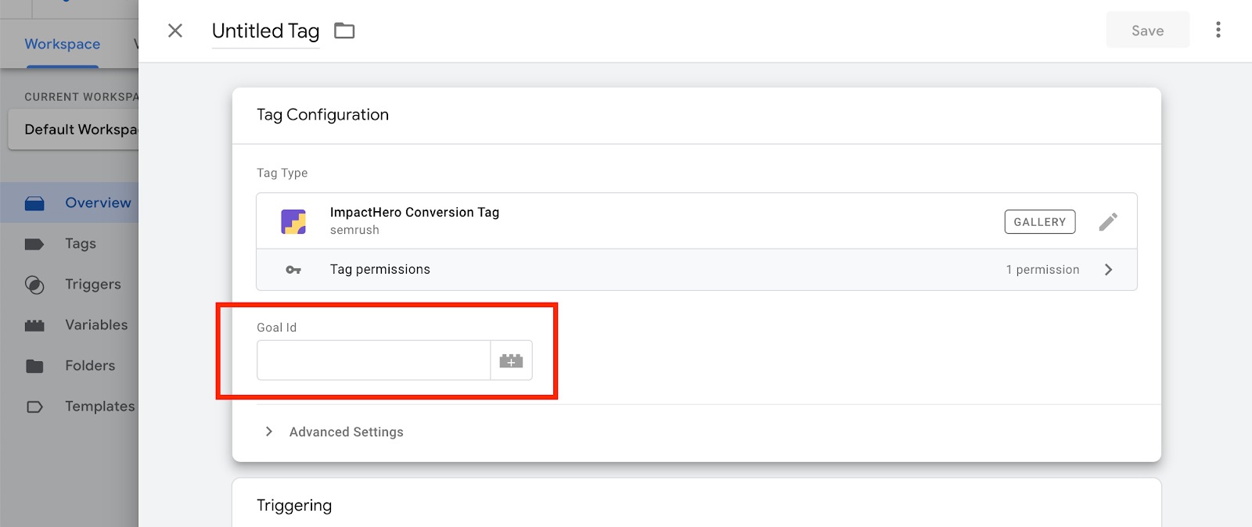Click the Templates outline tag icon
Screen dimensions: 1252x527
click(x=34, y=407)
